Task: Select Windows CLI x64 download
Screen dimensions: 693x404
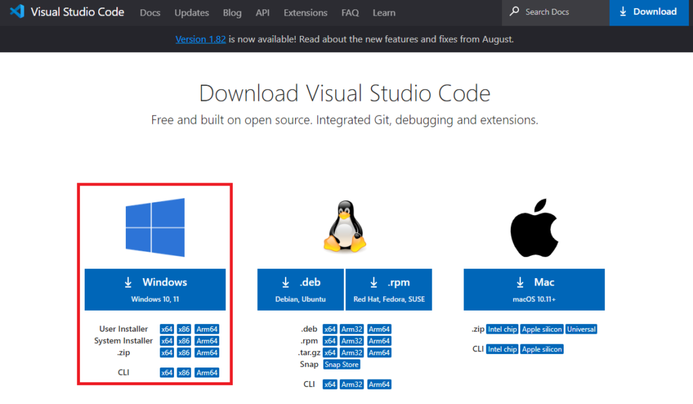Action: coord(166,373)
